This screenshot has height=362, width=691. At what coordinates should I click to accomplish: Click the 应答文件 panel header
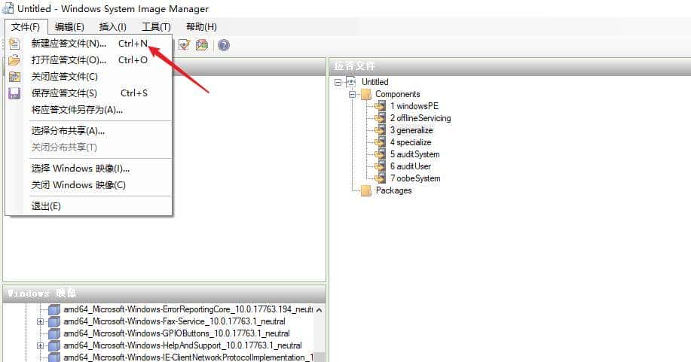point(510,66)
